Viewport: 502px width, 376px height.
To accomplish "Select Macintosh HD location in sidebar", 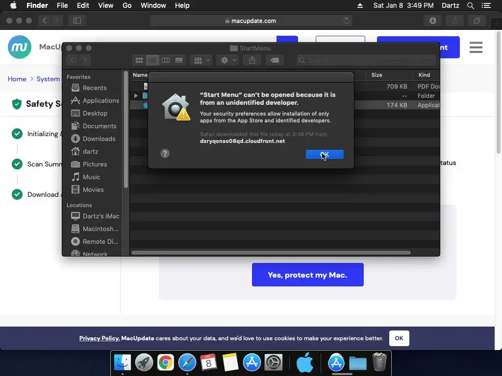I will [95, 229].
